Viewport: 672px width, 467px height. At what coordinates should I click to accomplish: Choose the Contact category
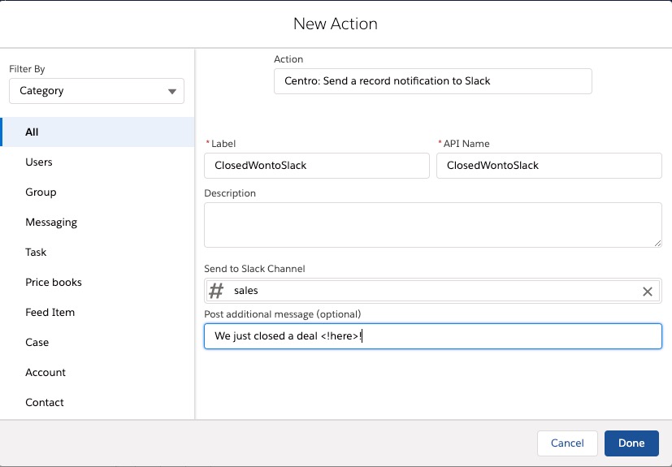pyautogui.click(x=45, y=402)
